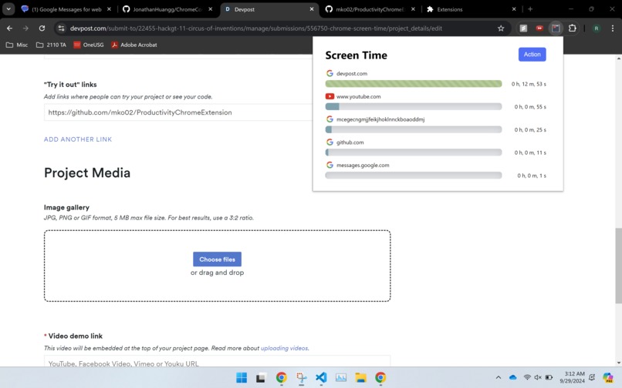Click the devpost.com usage bar
Image resolution: width=622 pixels, height=388 pixels.
coord(414,84)
